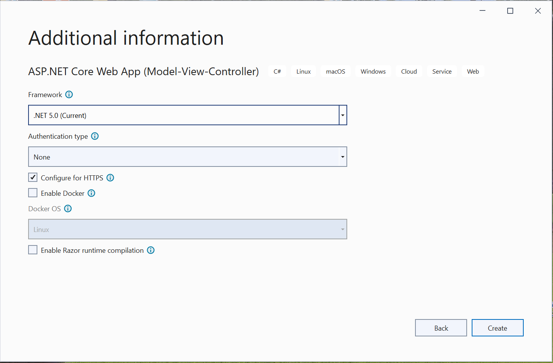Open the Docker OS Linux dropdown
The height and width of the screenshot is (363, 553).
(188, 229)
